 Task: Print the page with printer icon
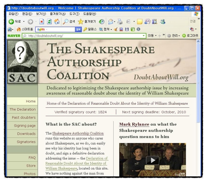pyautogui.click(x=120, y=22)
